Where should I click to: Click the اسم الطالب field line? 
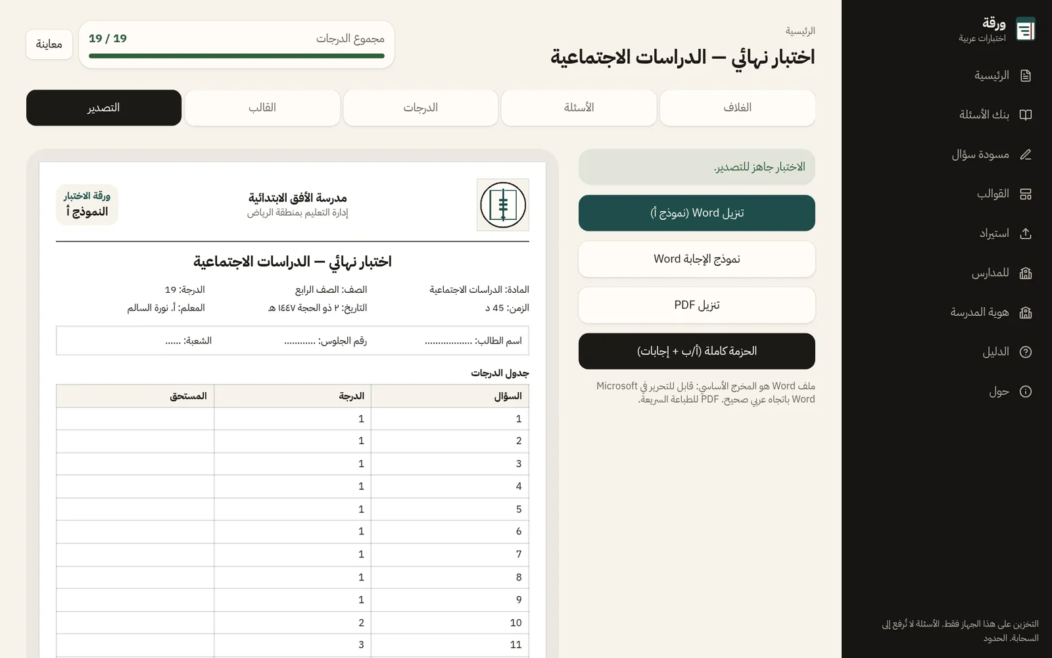[473, 341]
